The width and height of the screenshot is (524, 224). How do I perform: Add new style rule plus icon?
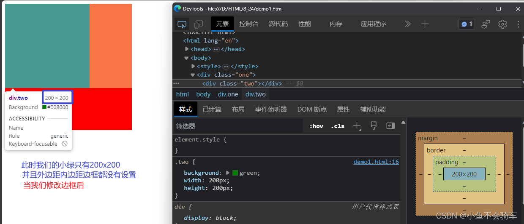pyautogui.click(x=358, y=126)
